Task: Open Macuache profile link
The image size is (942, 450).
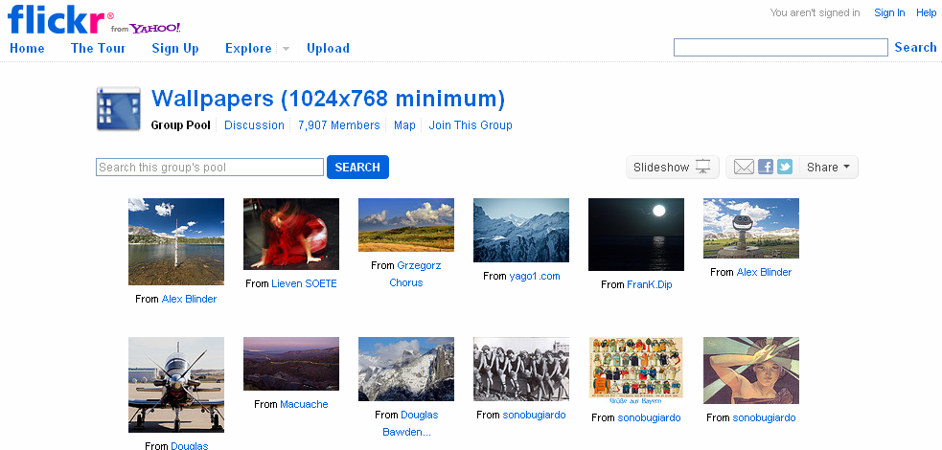Action: (304, 404)
